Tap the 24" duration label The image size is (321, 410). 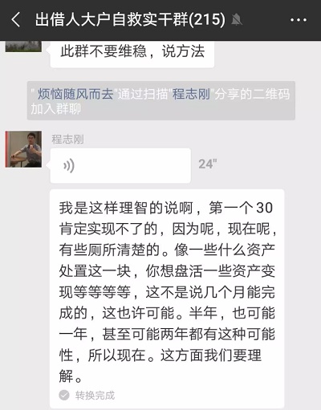tap(208, 164)
